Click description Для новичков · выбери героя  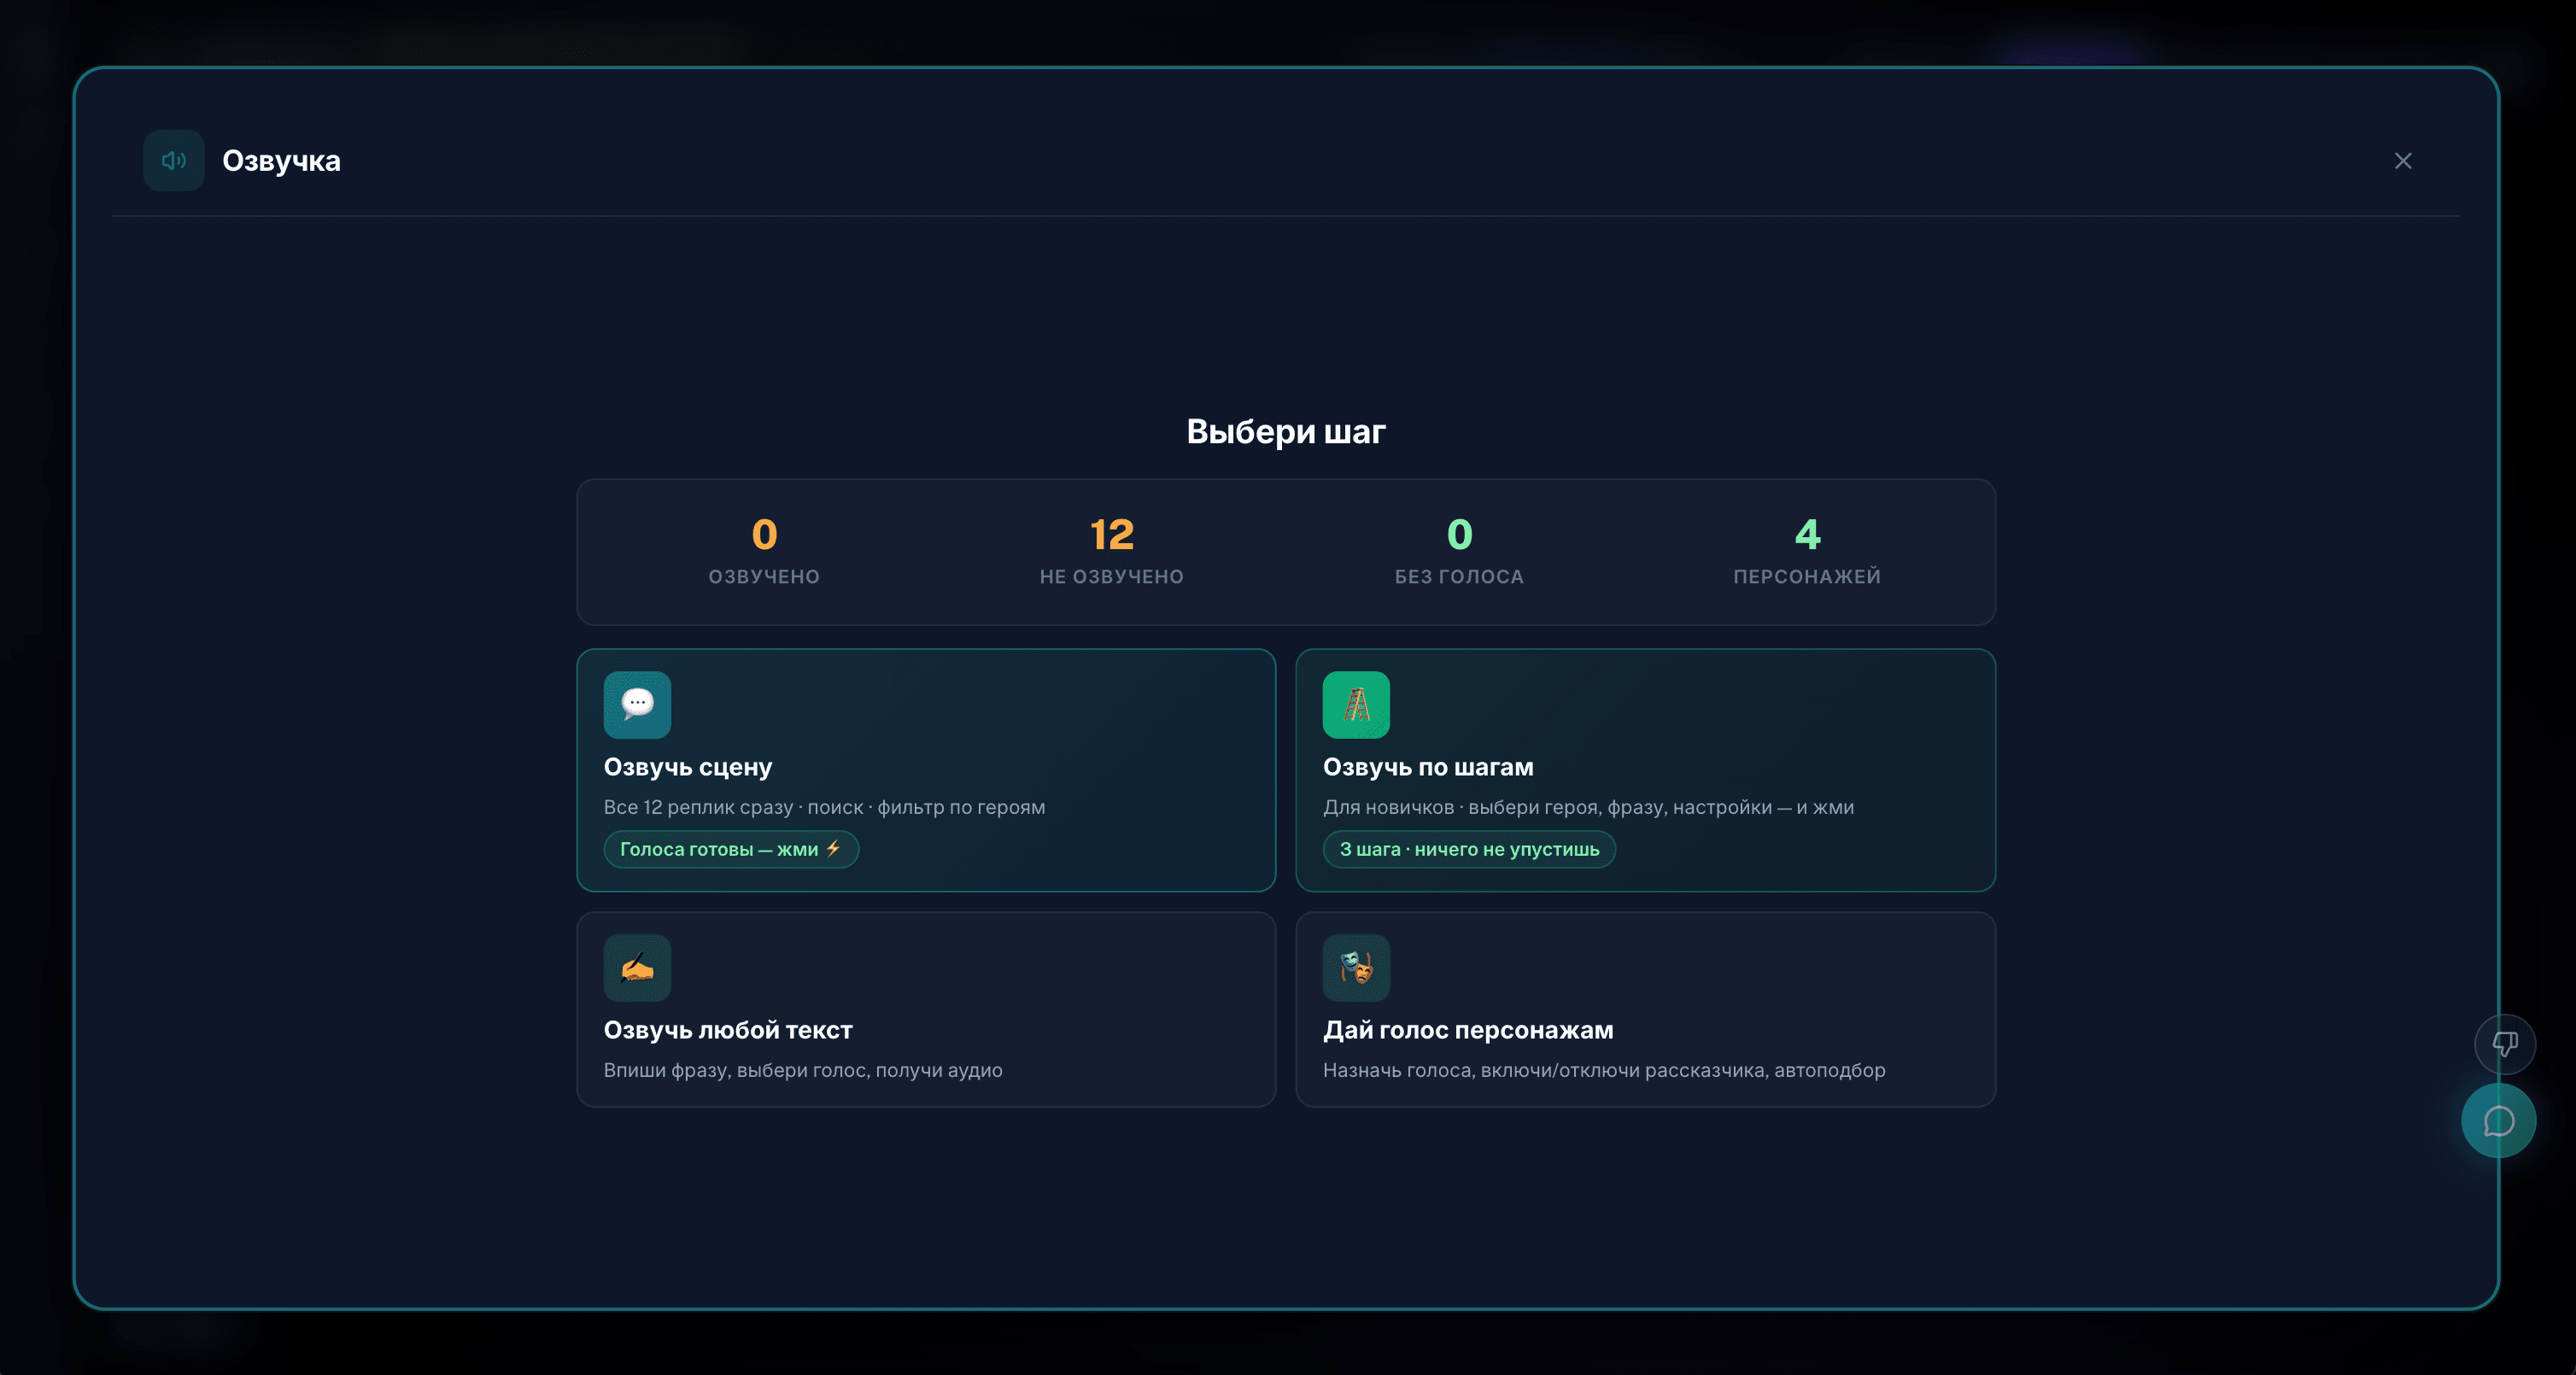[x=1588, y=807]
